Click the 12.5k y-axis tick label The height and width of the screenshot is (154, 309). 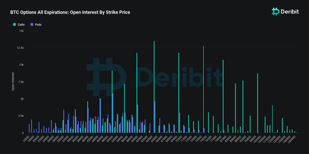tap(20, 48)
